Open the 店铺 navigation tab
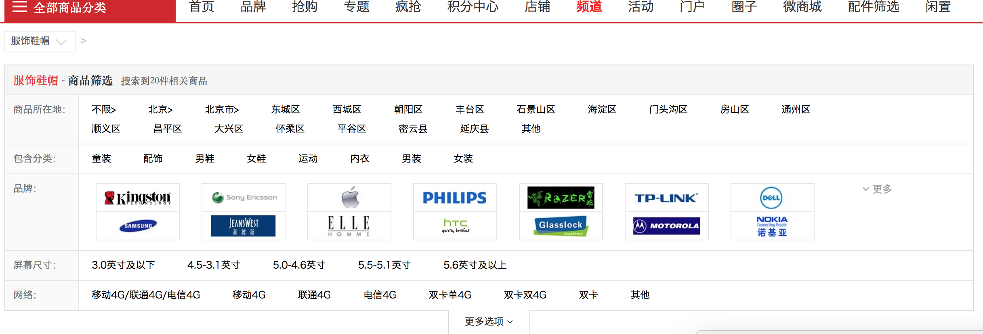983x334 pixels. 538,7
